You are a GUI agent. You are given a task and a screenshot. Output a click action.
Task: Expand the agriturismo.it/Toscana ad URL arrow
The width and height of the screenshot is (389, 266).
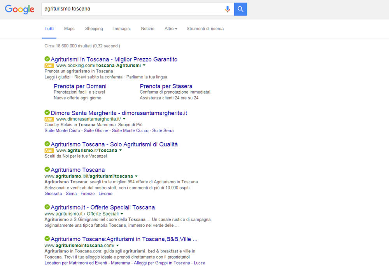pos(121,150)
